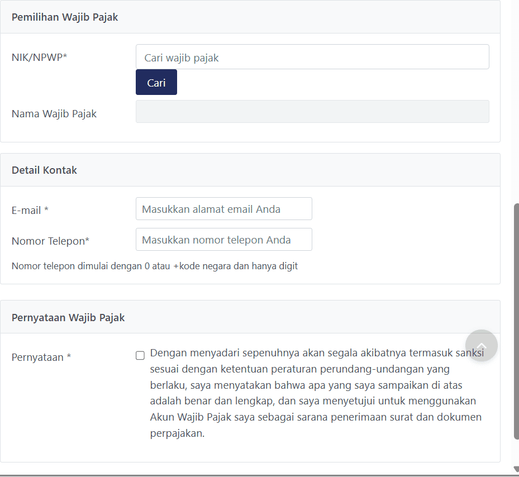519x477 pixels.
Task: Select the Nomor Telepon input field
Action: [x=223, y=240]
